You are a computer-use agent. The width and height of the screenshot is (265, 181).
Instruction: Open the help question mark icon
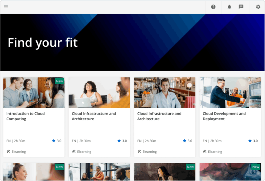click(213, 7)
